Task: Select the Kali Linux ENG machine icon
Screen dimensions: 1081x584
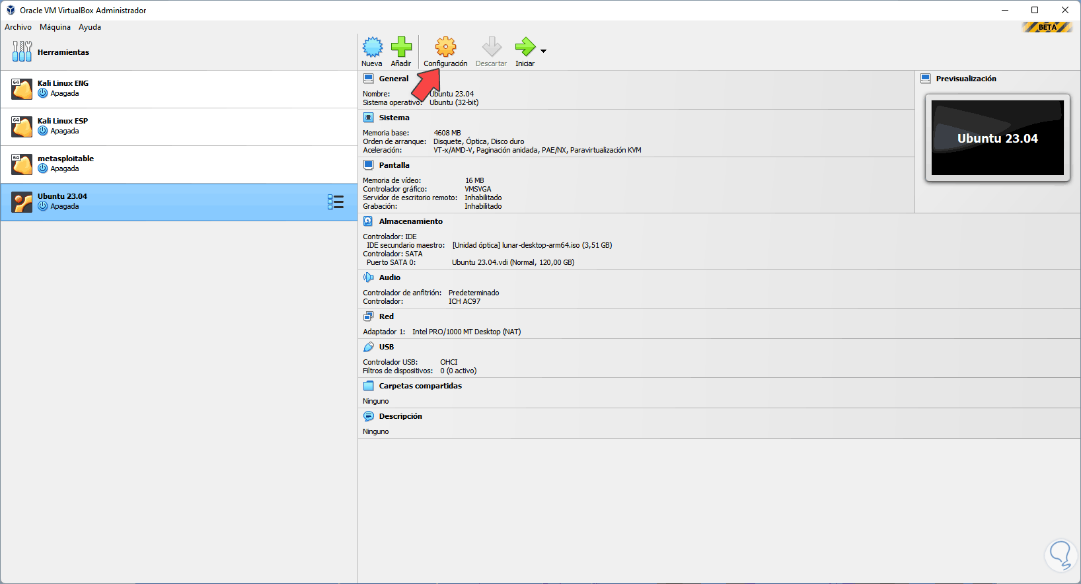Action: point(22,89)
